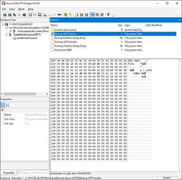Screen dimensions: 182x180
Task: Click Add All Attached Devices icon
Action: (10, 15)
